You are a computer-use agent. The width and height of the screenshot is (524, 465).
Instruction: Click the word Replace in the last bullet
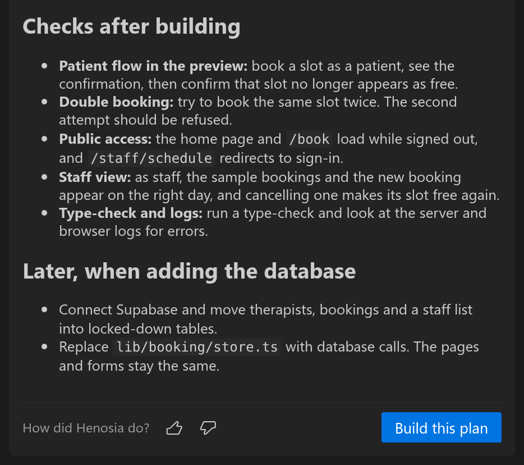(84, 347)
